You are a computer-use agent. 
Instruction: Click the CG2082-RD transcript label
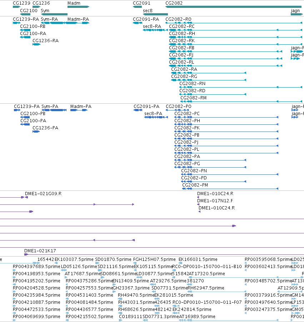[192, 90]
